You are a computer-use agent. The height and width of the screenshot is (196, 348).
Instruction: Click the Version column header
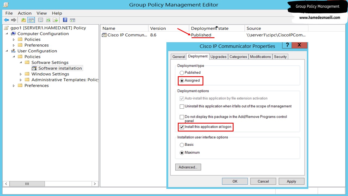point(169,28)
